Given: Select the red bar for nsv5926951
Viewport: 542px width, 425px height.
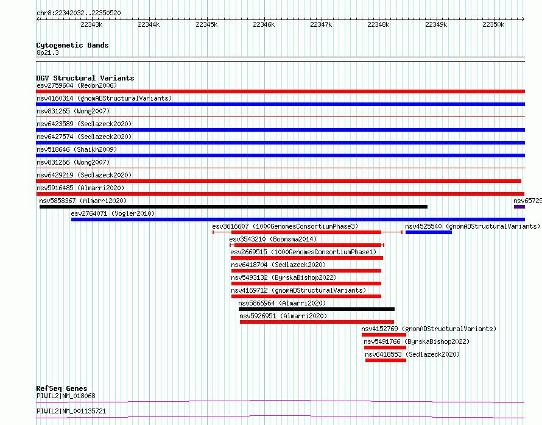Looking at the screenshot, I should pyautogui.click(x=317, y=322).
